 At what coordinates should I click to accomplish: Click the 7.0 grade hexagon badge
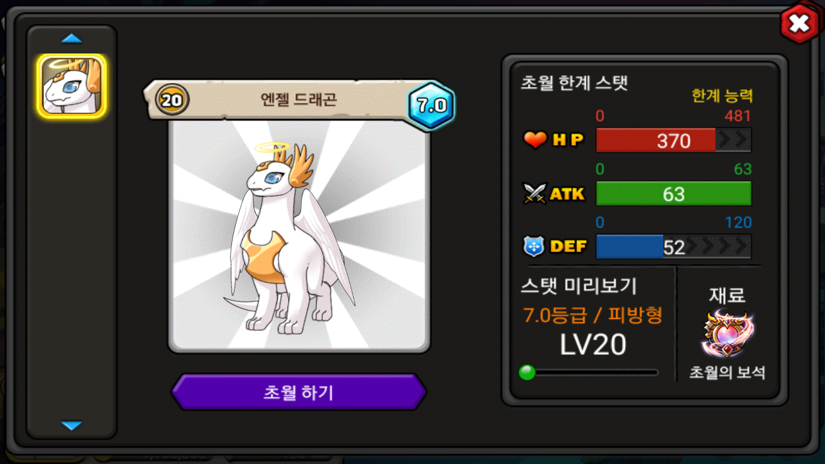click(431, 106)
